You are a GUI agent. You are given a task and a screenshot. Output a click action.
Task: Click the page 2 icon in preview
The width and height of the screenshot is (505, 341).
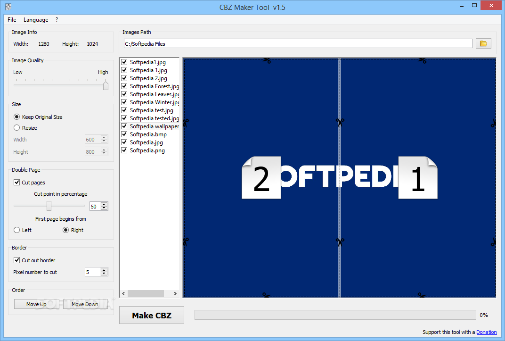click(261, 178)
